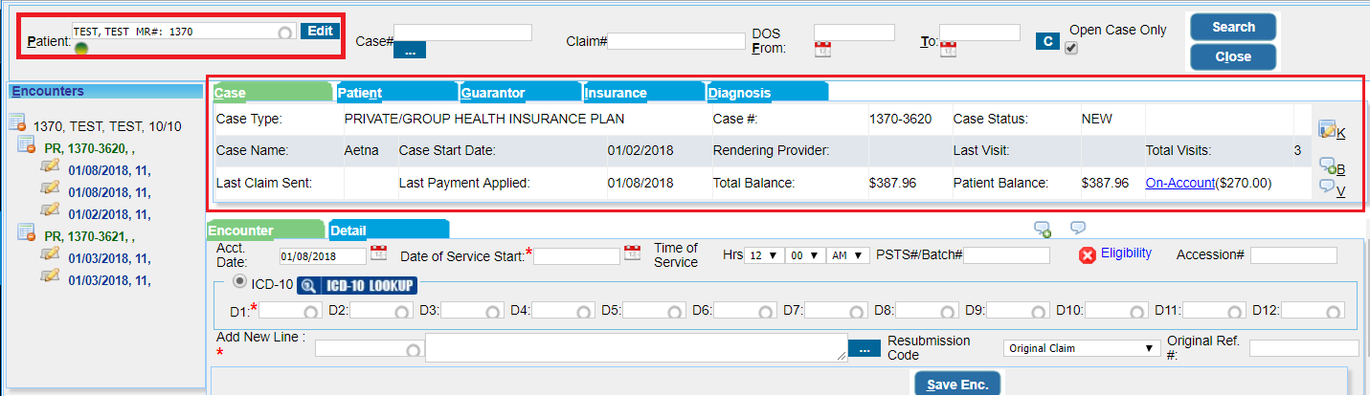This screenshot has width=1370, height=396.
Task: Click the add comment icon labeled B
Action: click(x=1328, y=166)
